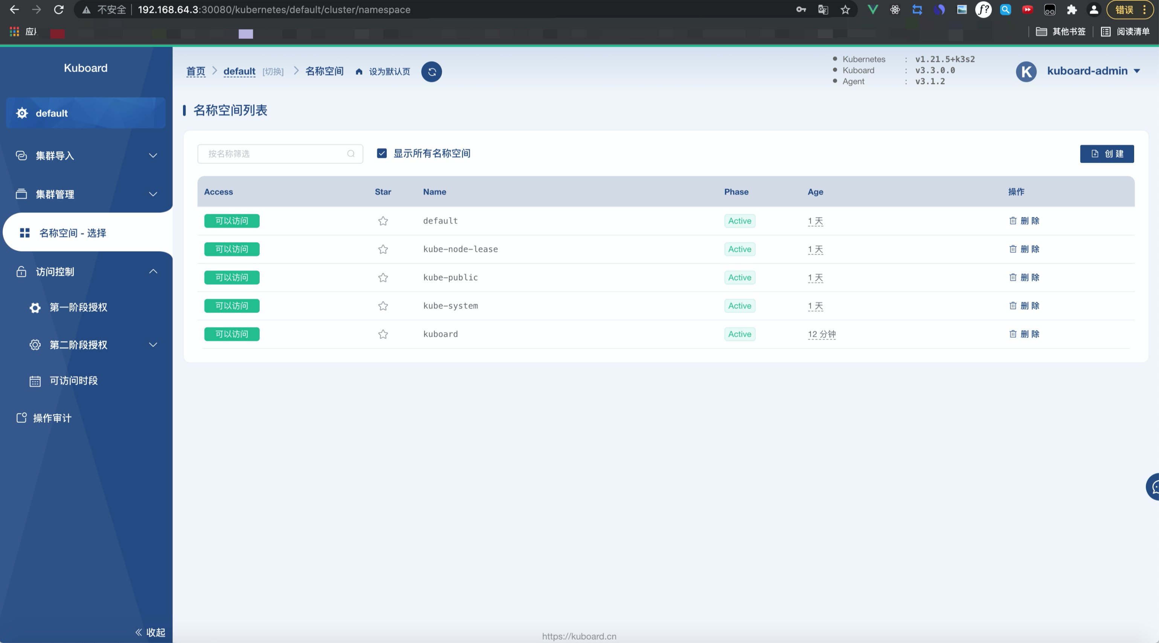
Task: Delete the kube-node-lease namespace
Action: [1024, 249]
